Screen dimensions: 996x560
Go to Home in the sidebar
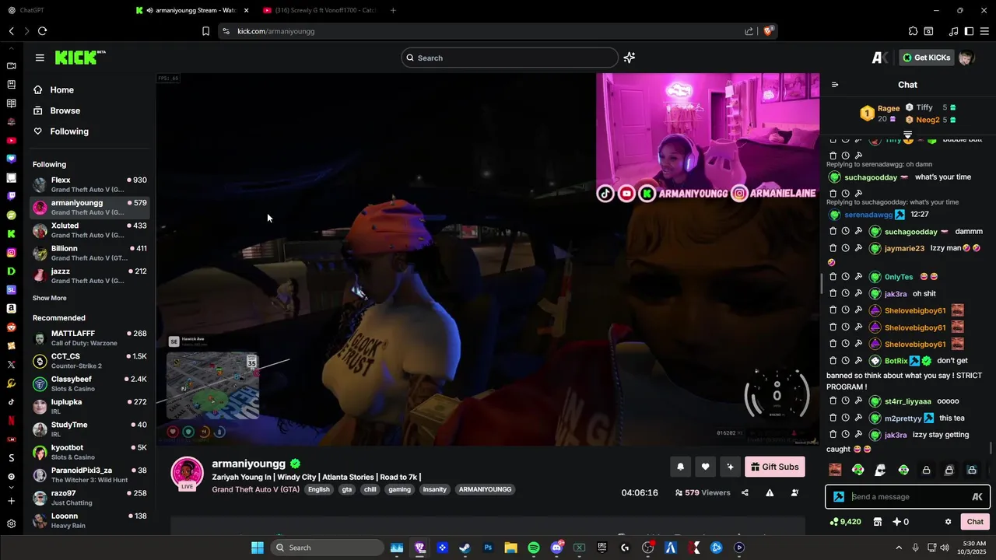pyautogui.click(x=61, y=90)
